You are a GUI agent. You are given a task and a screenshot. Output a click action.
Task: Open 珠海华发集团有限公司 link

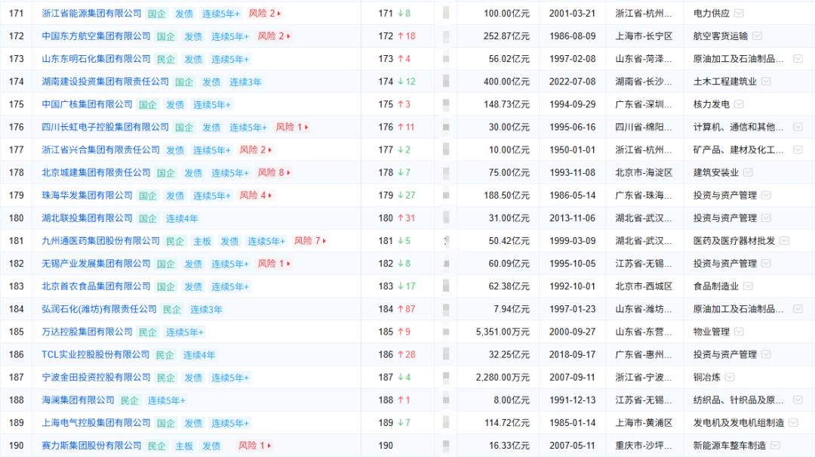[87, 195]
